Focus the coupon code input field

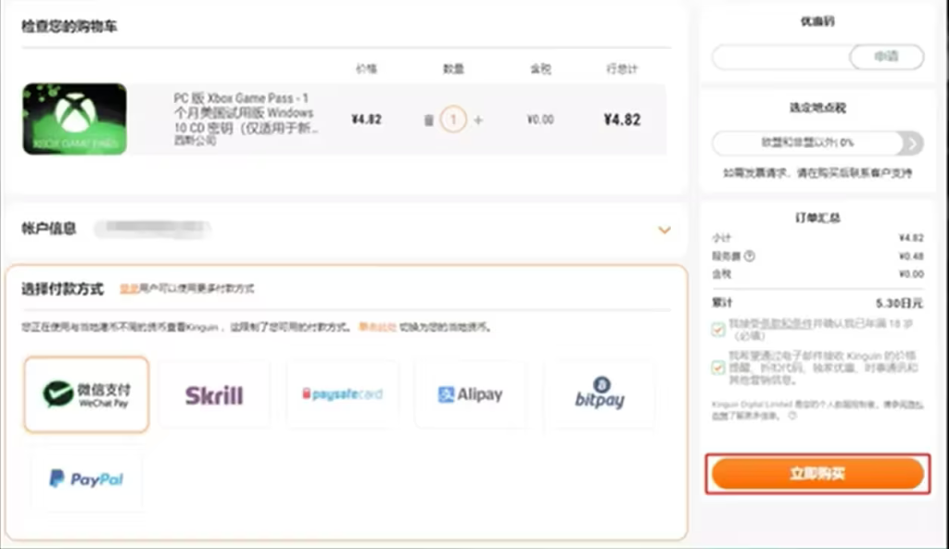(x=780, y=56)
